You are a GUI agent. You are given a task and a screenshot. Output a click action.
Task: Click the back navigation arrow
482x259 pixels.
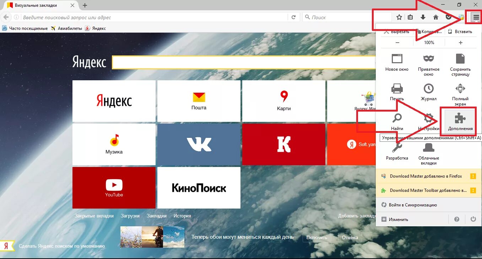pyautogui.click(x=6, y=17)
